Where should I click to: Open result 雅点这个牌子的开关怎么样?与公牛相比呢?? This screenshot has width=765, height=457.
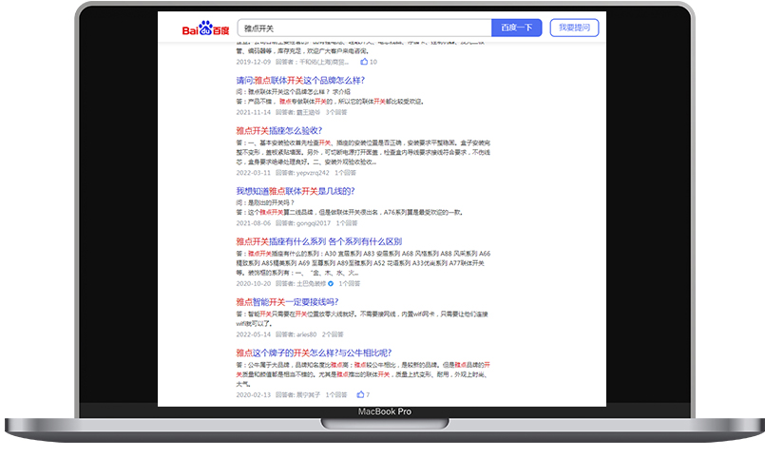[x=314, y=352]
